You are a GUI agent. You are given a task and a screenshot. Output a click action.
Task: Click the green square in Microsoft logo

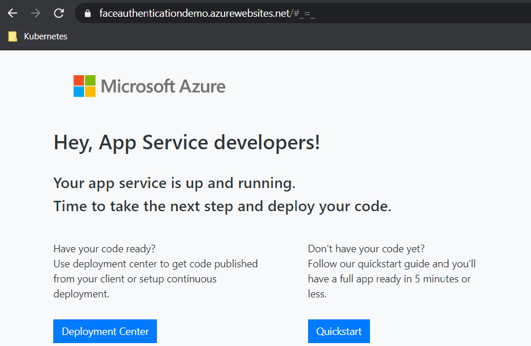tap(90, 80)
